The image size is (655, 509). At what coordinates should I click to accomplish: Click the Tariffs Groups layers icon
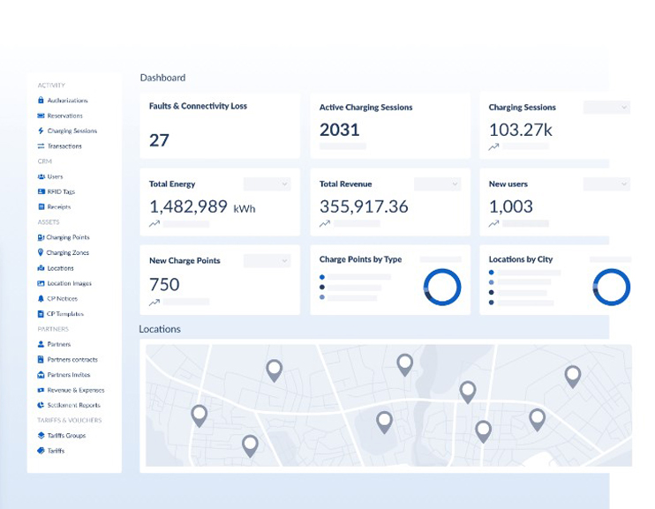coord(41,436)
